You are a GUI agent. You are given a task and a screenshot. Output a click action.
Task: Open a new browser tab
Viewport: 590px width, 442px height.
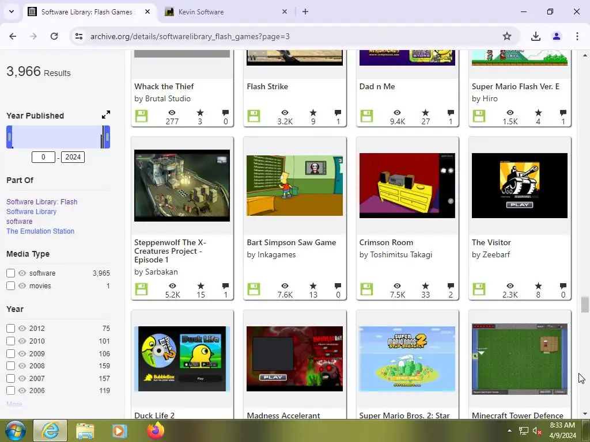[x=305, y=12]
